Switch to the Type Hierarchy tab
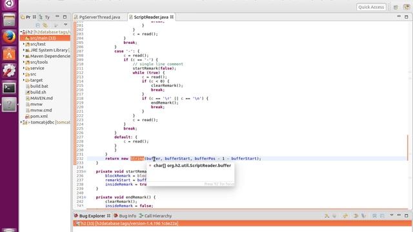Viewport: 413px width, 232px height. click(x=45, y=17)
